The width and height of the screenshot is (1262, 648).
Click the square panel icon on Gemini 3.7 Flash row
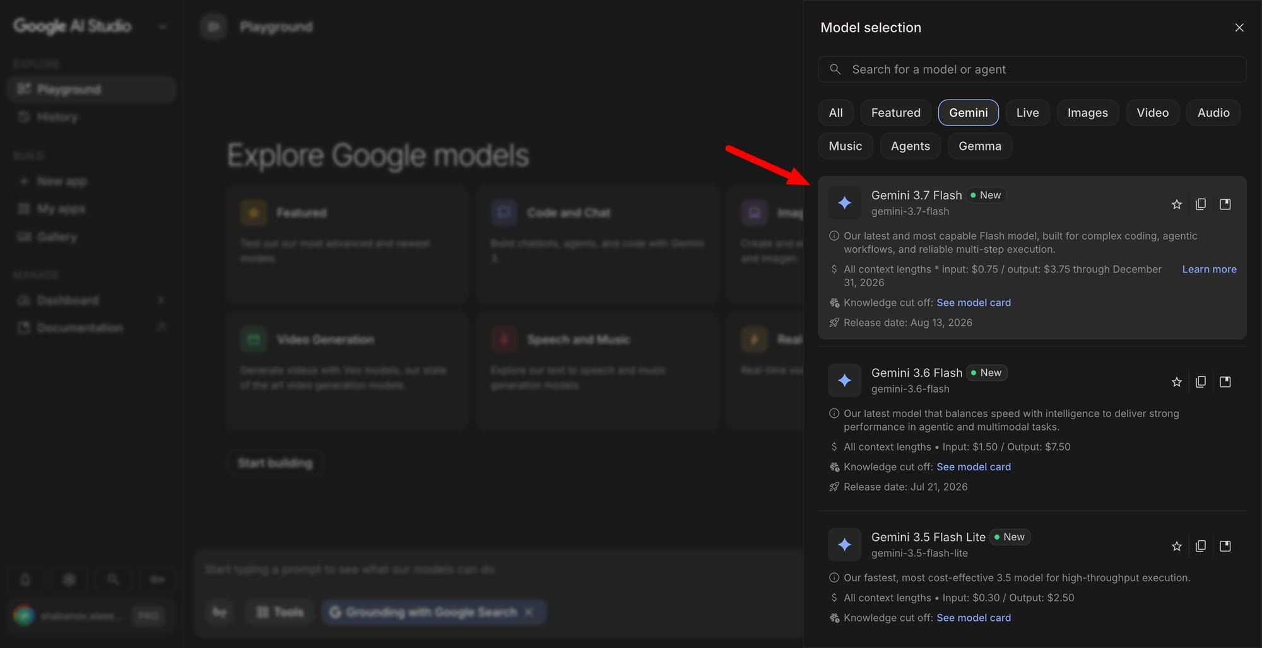[x=1225, y=204]
